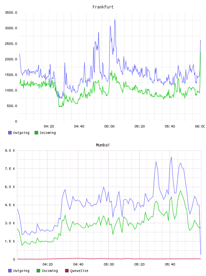Click the 7.5 K y-axis label in Mumbai chart
The image size is (206, 276).
point(10,169)
